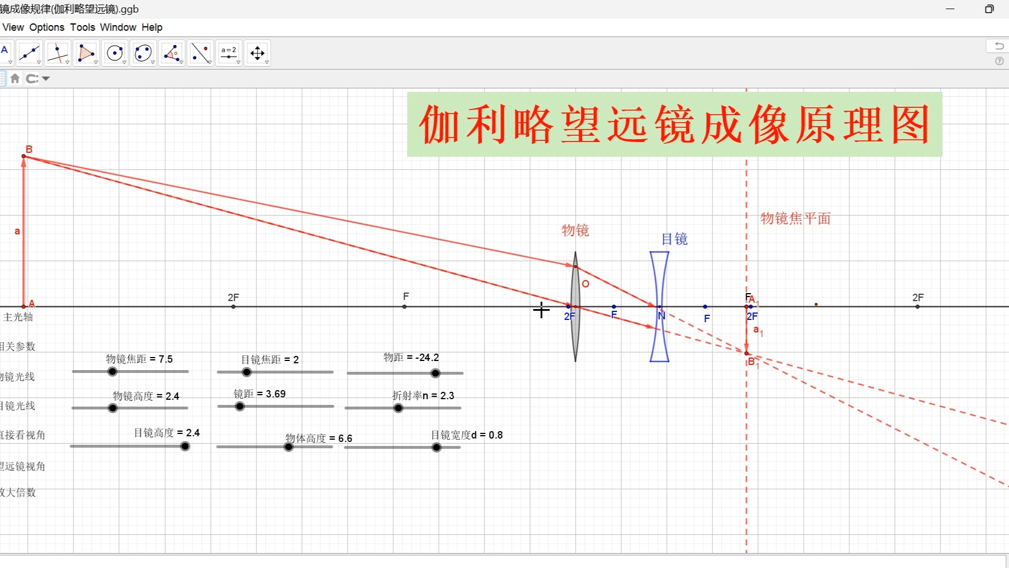
Task: Click the 折射率n = 2.3 slider handle
Action: click(x=398, y=408)
